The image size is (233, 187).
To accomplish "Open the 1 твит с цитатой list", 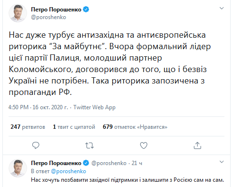I will tap(74, 127).
